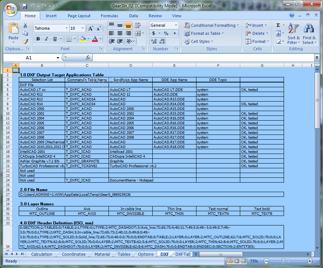Apply accounting dollar format

tap(153, 33)
